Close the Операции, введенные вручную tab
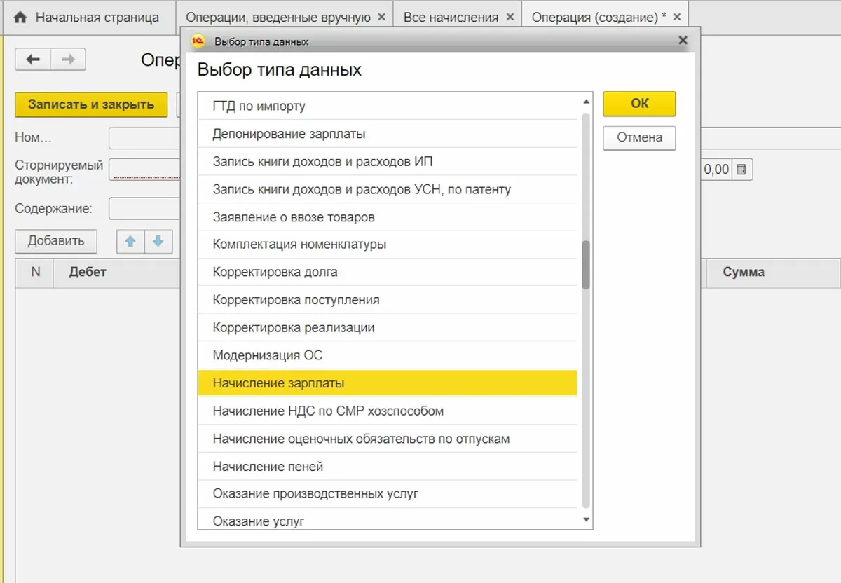The width and height of the screenshot is (841, 583). coord(381,17)
